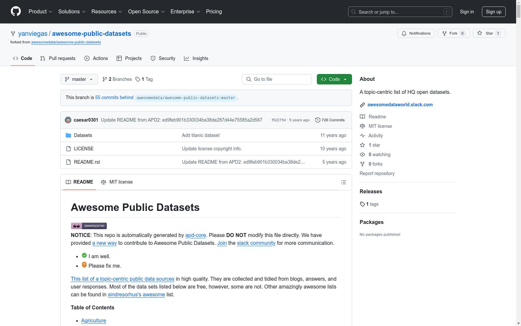Open 55 commits behind comparison
Viewport: 521px width, 326px height.
pyautogui.click(x=114, y=97)
